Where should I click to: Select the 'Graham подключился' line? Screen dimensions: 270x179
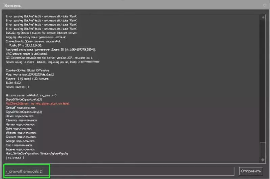point(21,137)
